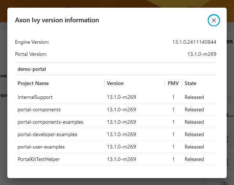Click the Engine Version label
Image resolution: width=234 pixels, height=185 pixels.
pos(32,42)
